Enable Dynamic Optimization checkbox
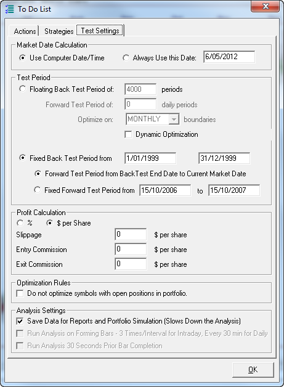 point(128,134)
